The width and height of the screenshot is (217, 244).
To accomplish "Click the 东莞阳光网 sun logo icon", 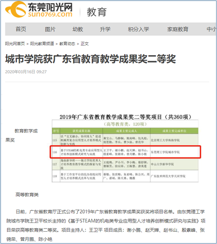I will [x=16, y=10].
